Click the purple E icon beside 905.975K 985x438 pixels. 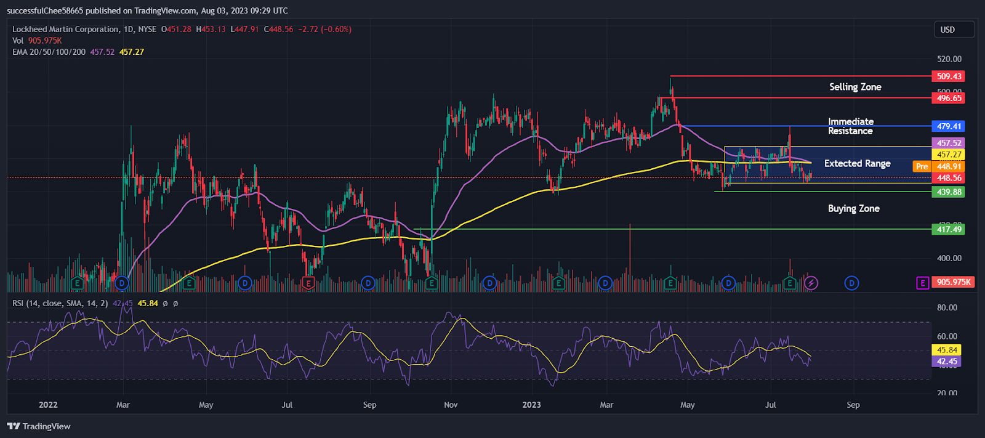point(922,283)
